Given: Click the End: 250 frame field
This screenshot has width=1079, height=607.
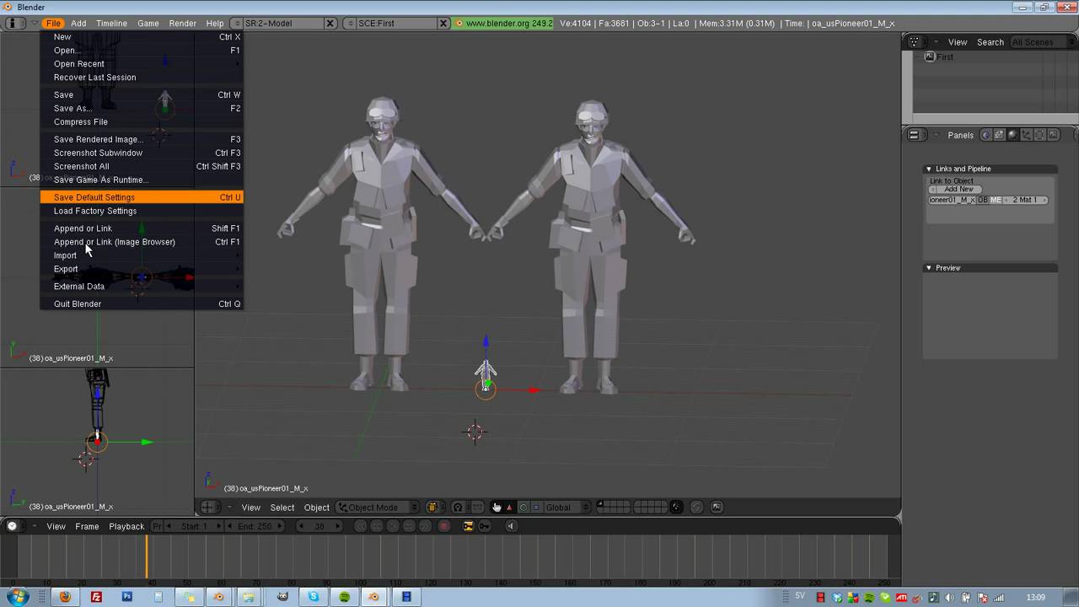Looking at the screenshot, I should pos(255,526).
